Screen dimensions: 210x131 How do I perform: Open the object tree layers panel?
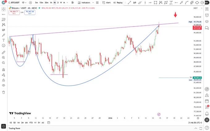(x=207, y=21)
